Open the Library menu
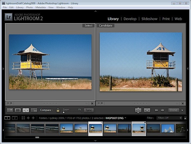Image resolution: width=191 pixels, height=144 pixels. pos(20,7)
